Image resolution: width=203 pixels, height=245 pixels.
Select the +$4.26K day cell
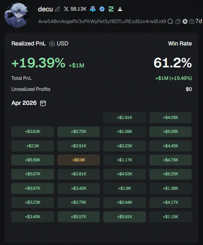[x=170, y=117]
